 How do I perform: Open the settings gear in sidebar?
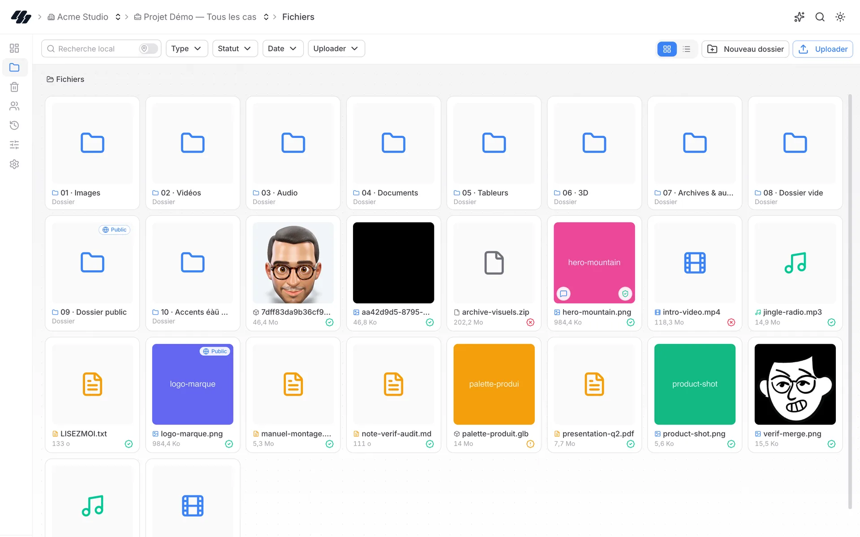pyautogui.click(x=14, y=164)
